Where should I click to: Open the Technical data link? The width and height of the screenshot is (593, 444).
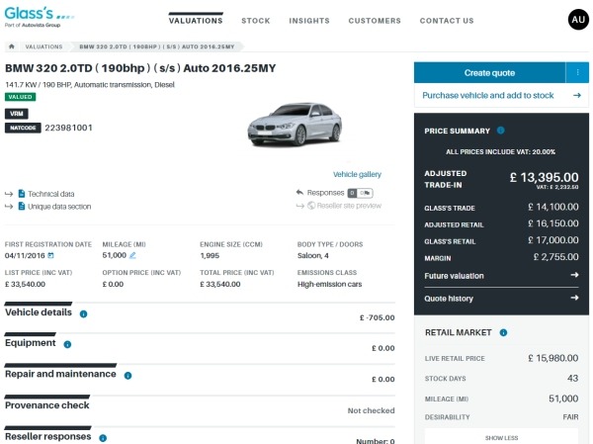tap(50, 194)
